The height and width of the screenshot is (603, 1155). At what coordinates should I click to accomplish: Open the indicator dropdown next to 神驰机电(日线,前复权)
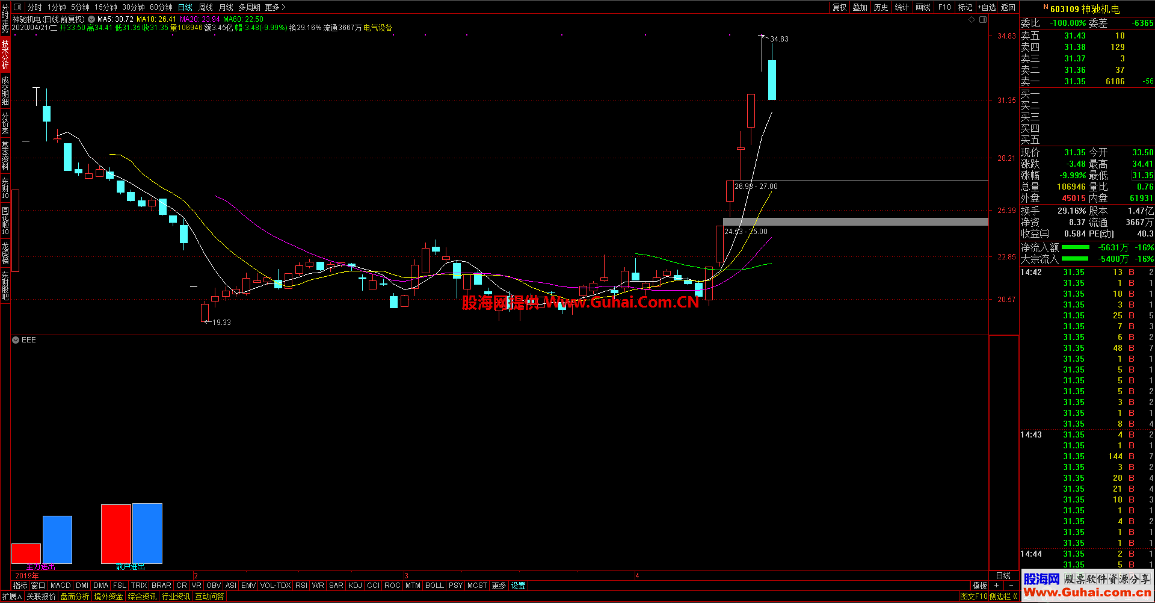point(91,19)
